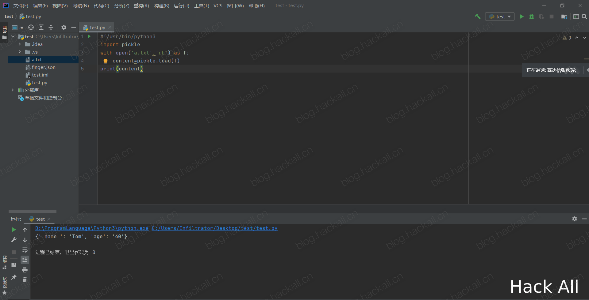
Task: Select 草稿文件和控制台 node
Action: tap(43, 98)
